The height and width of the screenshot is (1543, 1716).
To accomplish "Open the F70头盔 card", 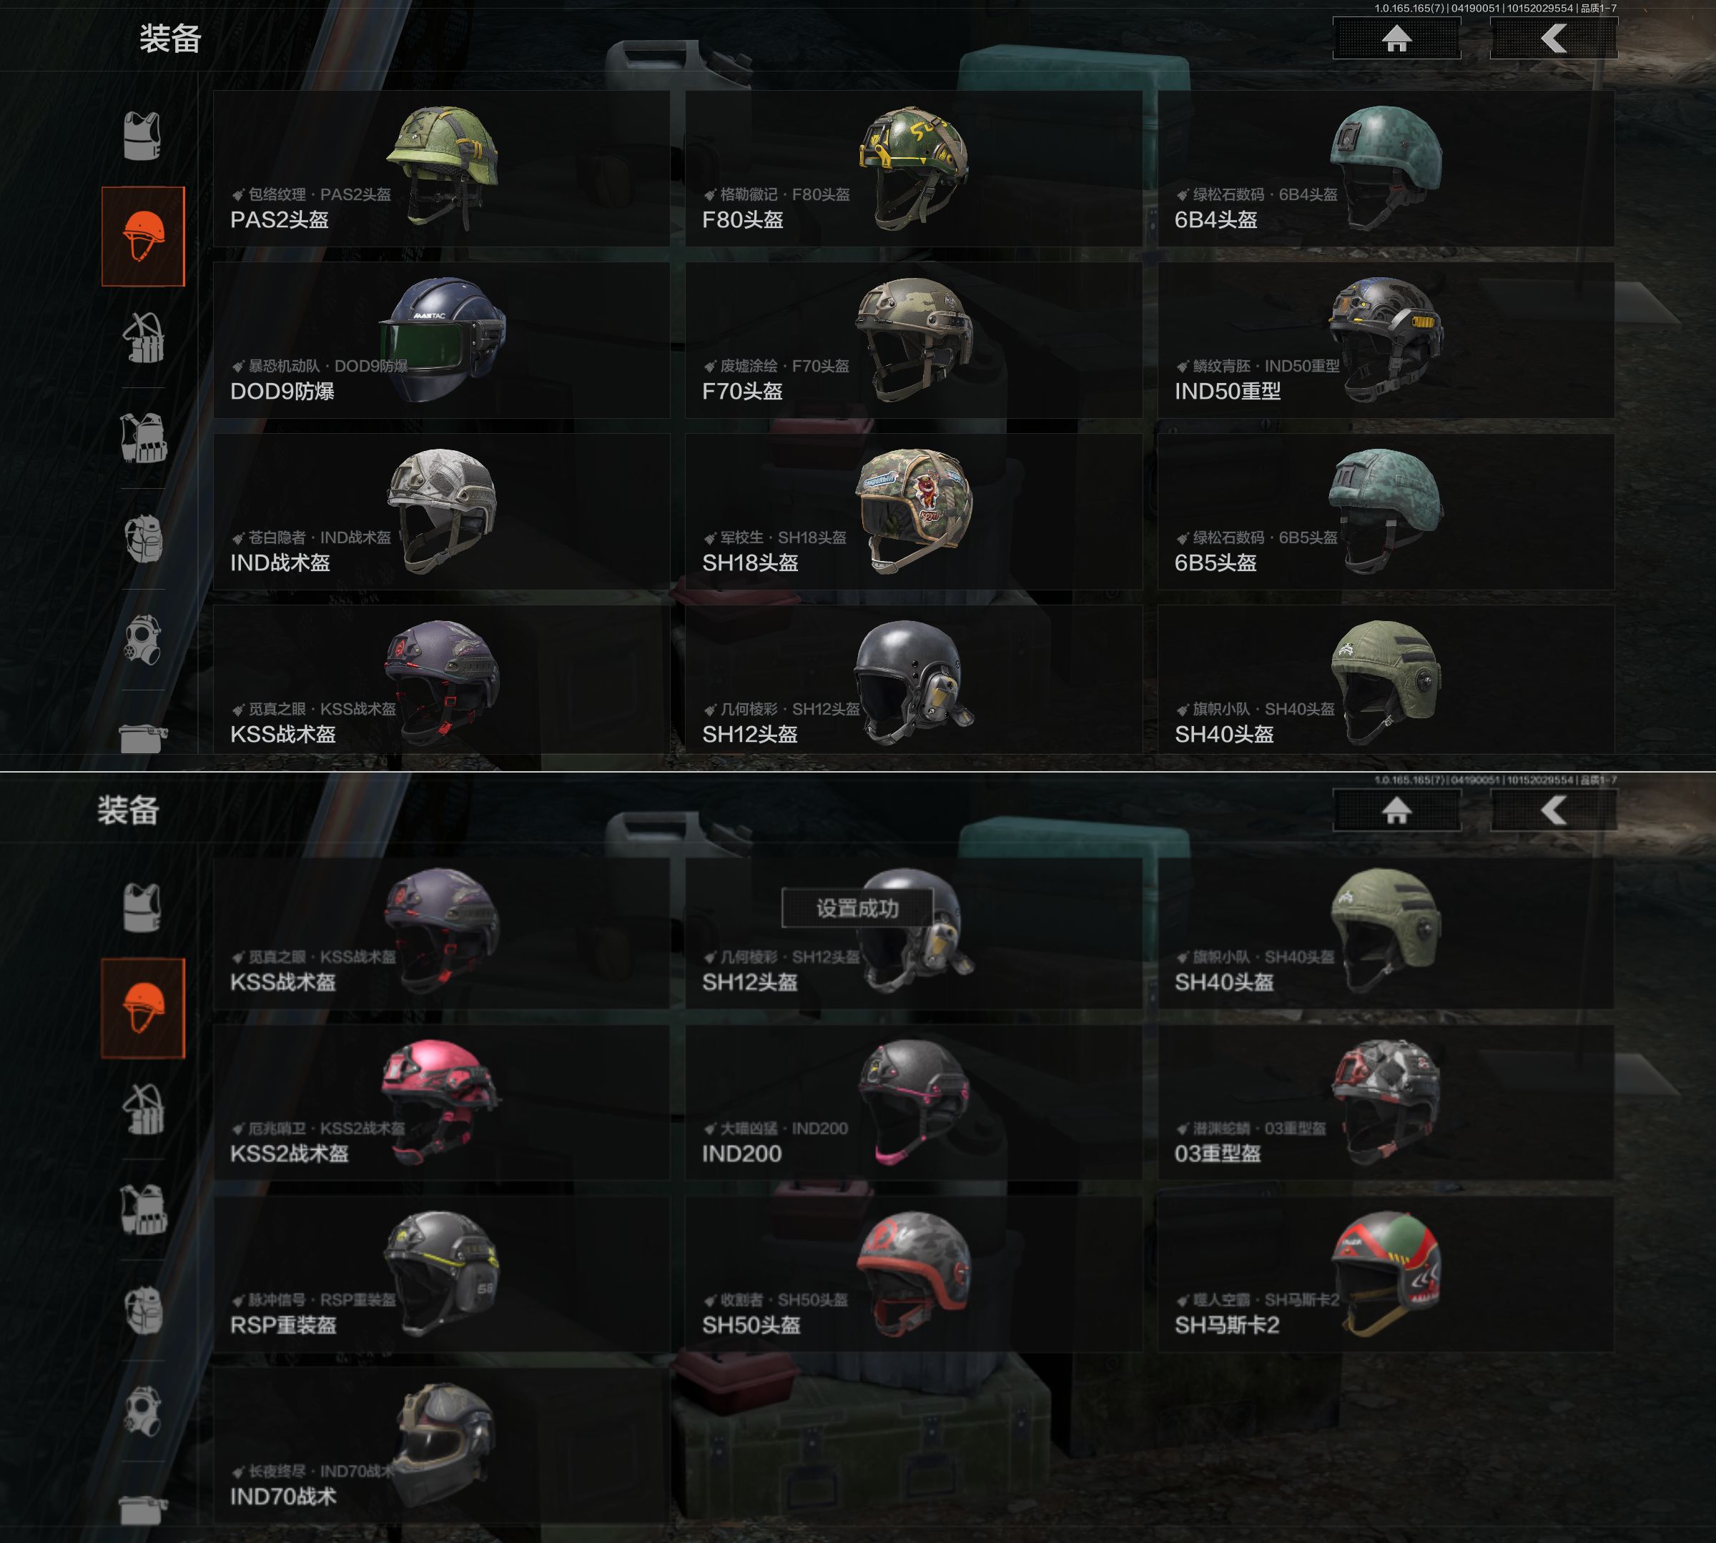I will tap(914, 340).
